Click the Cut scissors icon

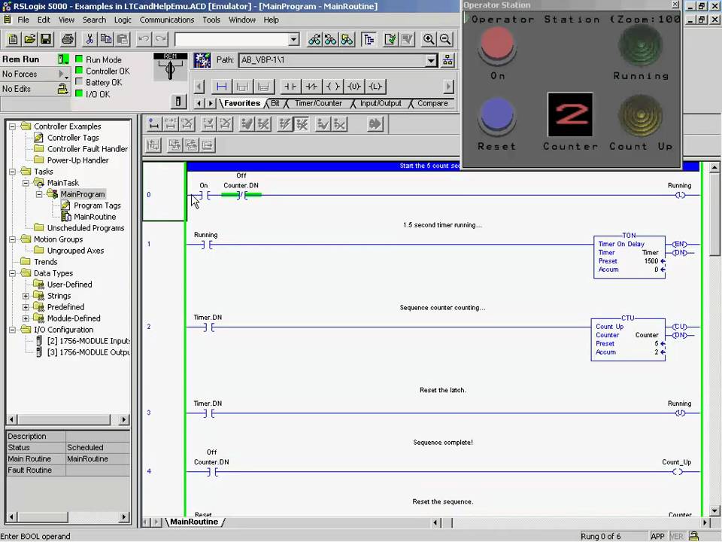click(x=89, y=39)
